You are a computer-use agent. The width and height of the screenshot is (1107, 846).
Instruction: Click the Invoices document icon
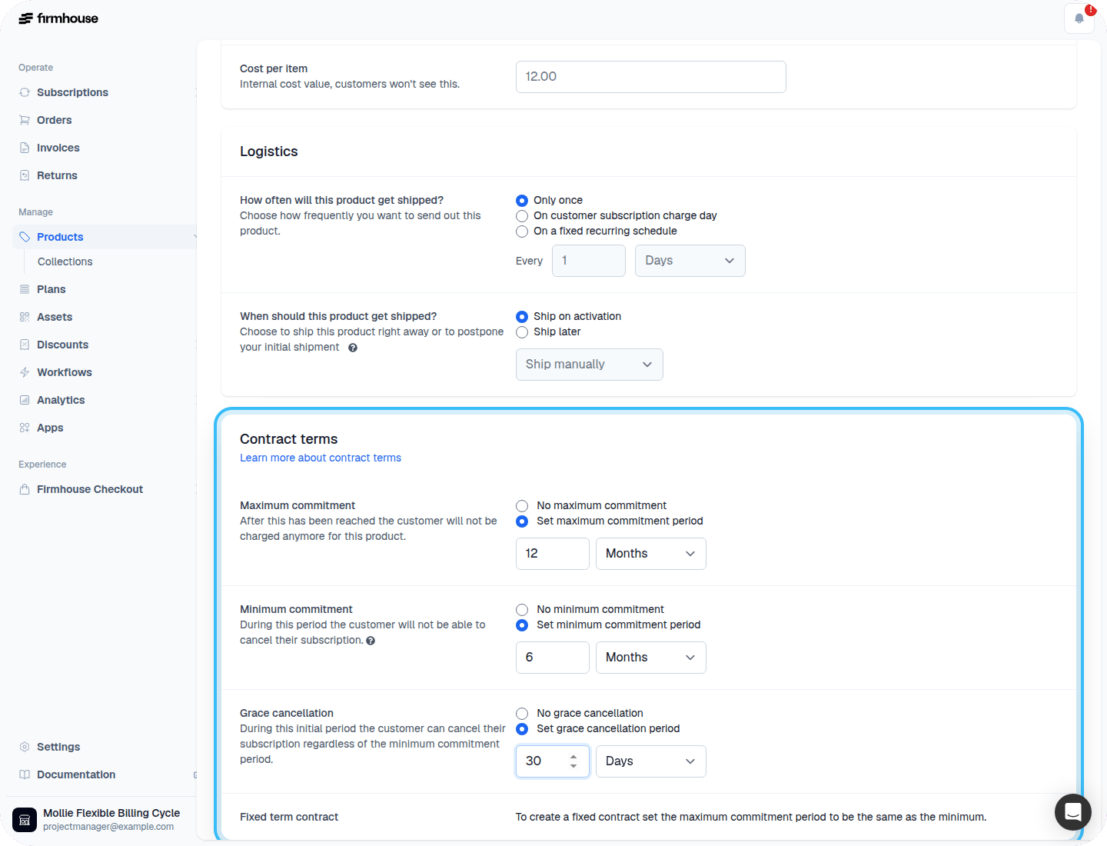[25, 148]
